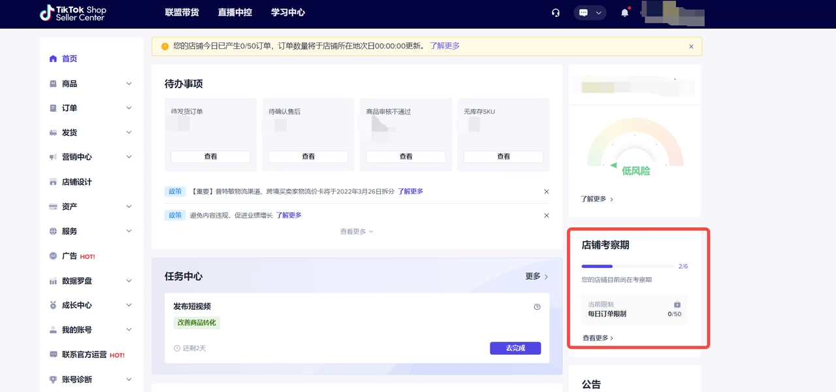Open the headset customer service icon

(x=555, y=12)
